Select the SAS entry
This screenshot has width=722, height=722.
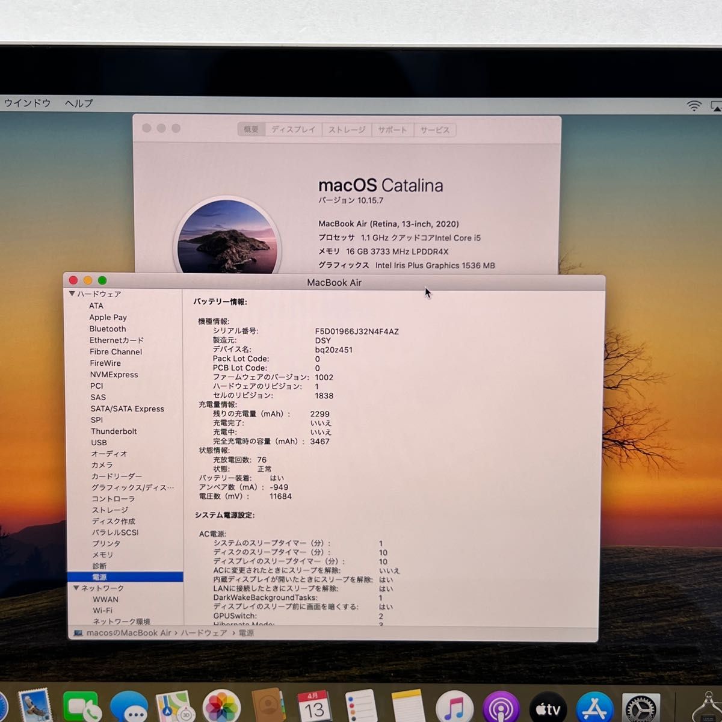point(98,397)
